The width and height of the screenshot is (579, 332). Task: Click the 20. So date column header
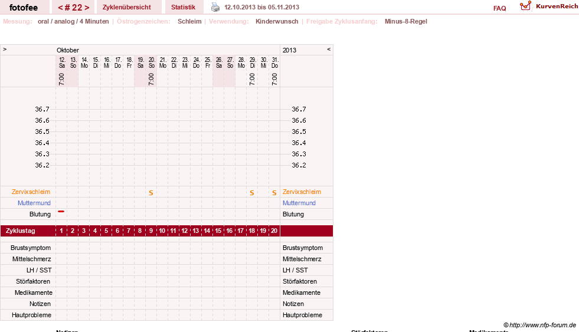pos(152,63)
